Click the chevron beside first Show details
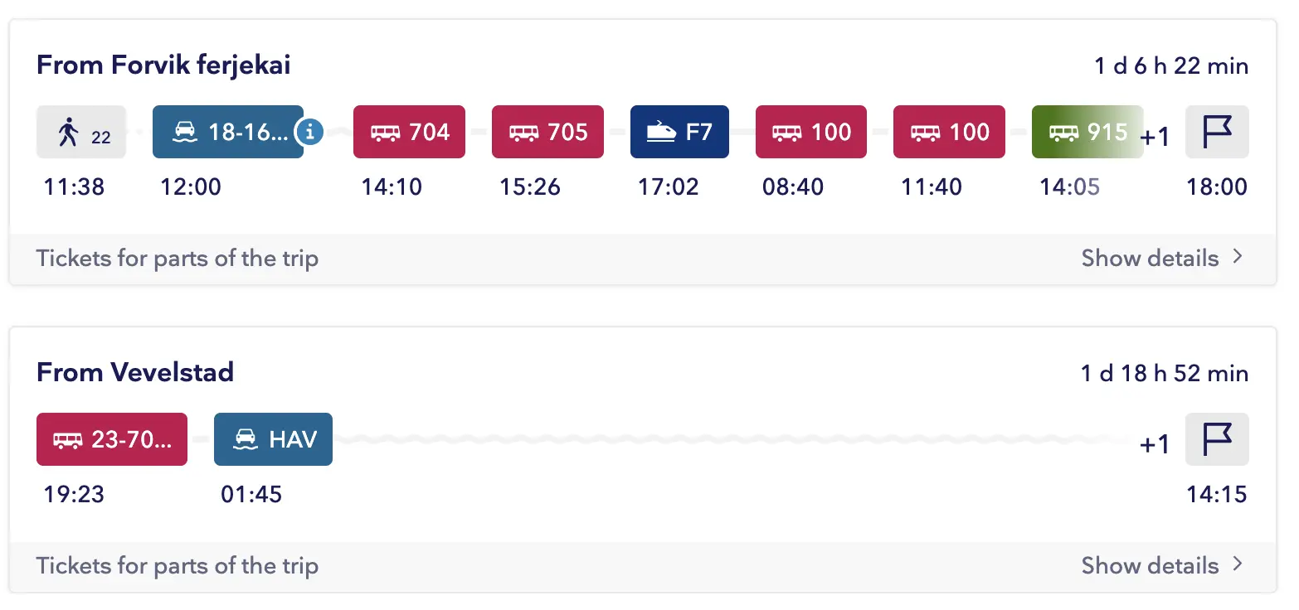 click(1238, 258)
